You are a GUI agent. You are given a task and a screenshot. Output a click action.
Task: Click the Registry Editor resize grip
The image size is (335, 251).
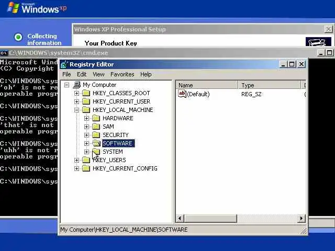click(304, 231)
